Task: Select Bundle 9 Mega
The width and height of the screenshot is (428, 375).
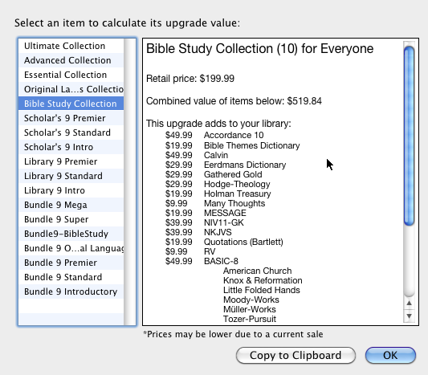Action: (71, 205)
